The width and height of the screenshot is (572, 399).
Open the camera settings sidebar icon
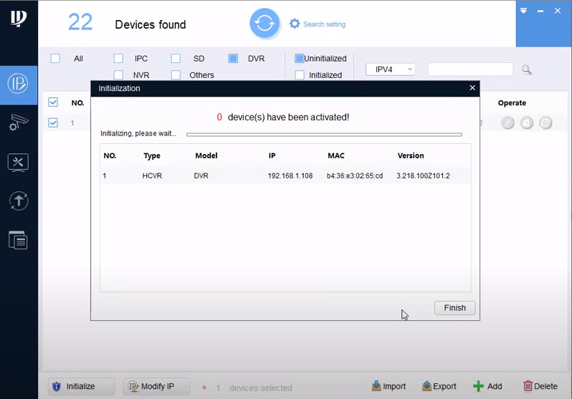click(18, 122)
